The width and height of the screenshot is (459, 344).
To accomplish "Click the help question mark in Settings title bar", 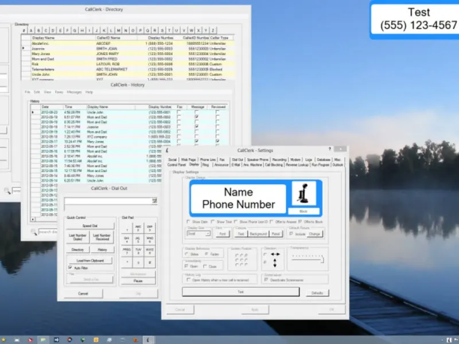I will point(329,151).
